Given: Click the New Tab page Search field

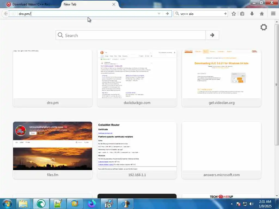Looking at the screenshot, I should 131,35.
